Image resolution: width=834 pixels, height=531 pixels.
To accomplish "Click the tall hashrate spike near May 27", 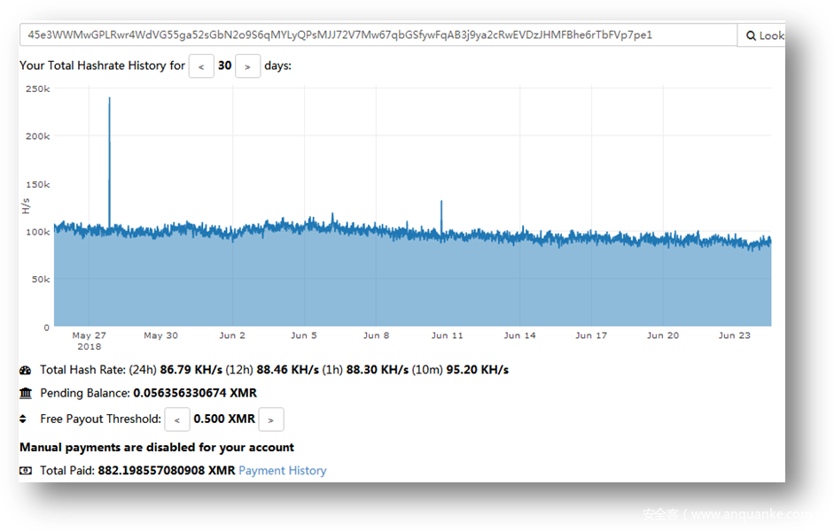I will [x=109, y=133].
